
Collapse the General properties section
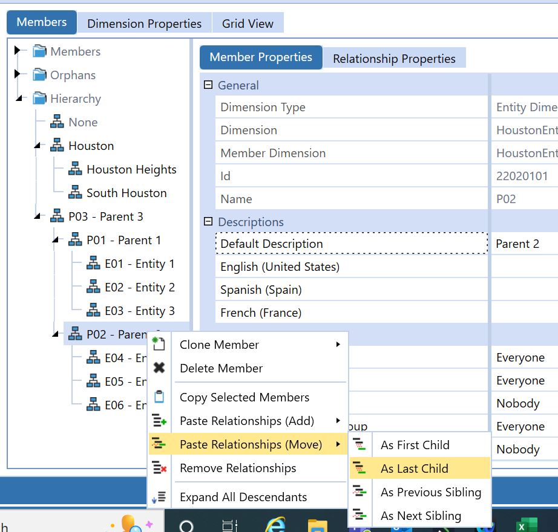pos(208,85)
